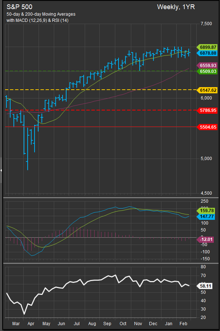
Task: Click the 50-day & 200-day Moving Averages label
Action: pyautogui.click(x=41, y=14)
